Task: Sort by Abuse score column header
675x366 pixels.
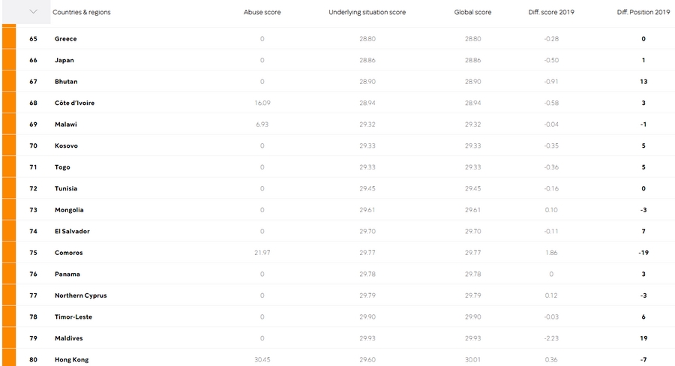Action: (262, 12)
